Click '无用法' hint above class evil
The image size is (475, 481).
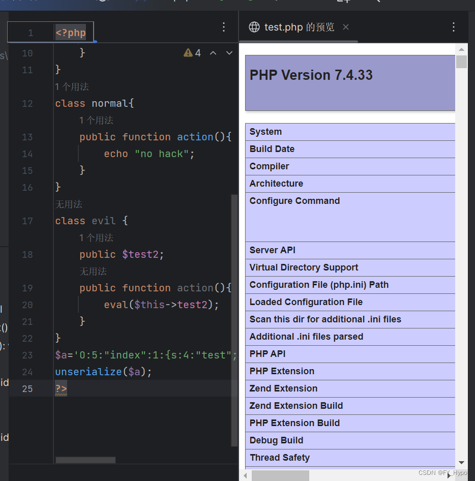pos(69,204)
